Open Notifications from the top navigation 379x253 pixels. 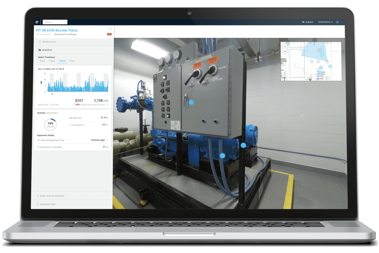coord(324,22)
